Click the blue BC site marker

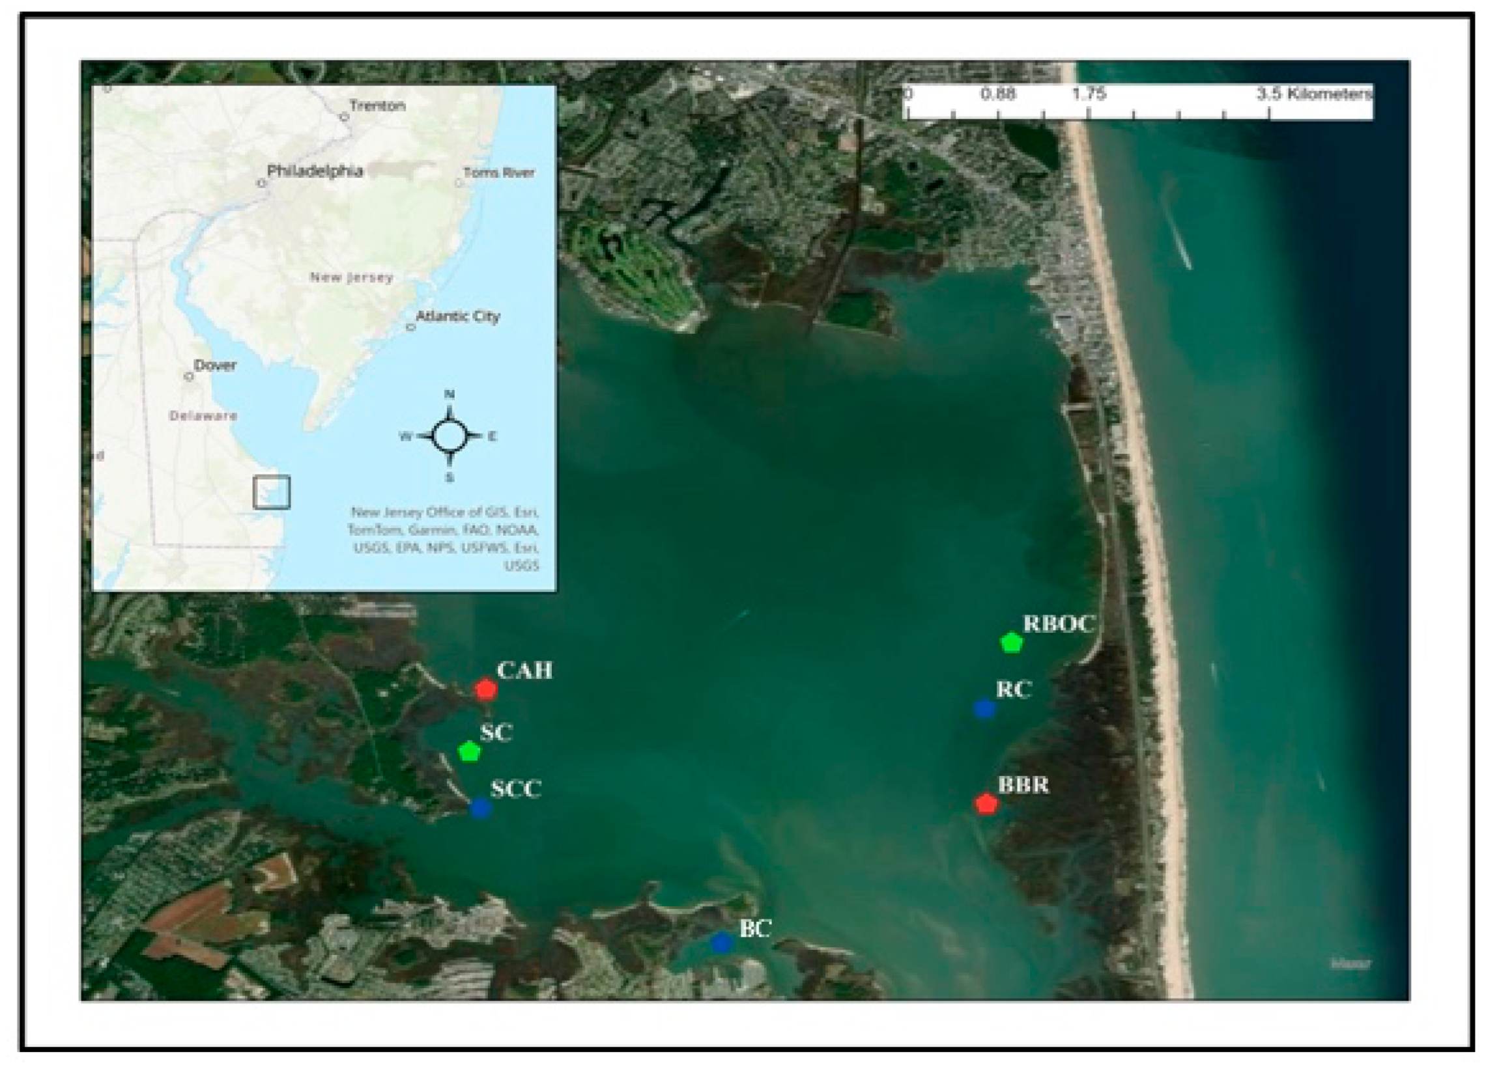click(x=721, y=943)
